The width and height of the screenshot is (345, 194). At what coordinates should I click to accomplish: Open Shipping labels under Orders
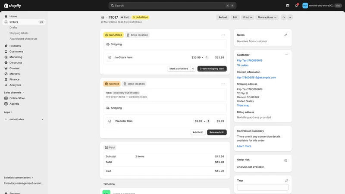[x=19, y=33]
